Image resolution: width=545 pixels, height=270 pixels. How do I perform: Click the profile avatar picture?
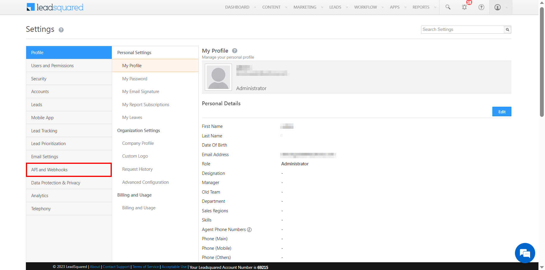pos(219,77)
